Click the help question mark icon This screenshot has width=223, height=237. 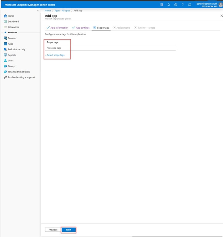[183, 5]
